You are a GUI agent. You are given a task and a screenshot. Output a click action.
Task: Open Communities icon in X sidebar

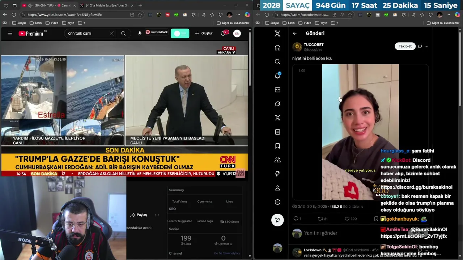click(277, 160)
